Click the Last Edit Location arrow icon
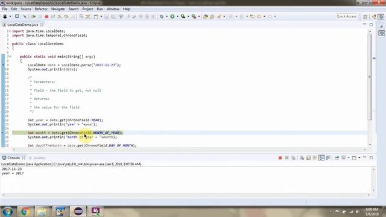386x217 pixels. [252, 16]
